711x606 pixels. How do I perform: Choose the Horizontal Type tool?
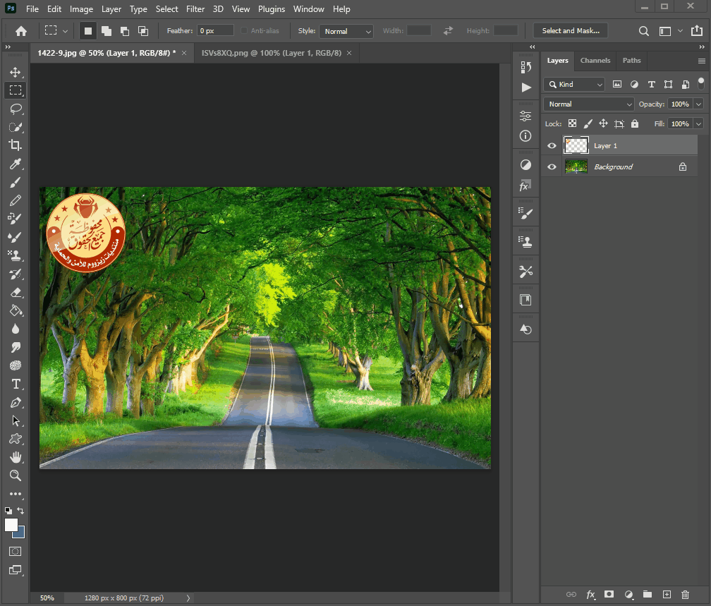point(16,384)
